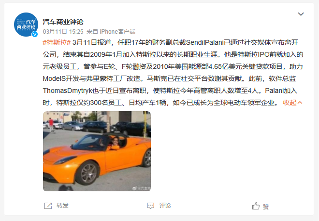
Task: Click the 03月11日 15:25 timestamp
Action: pos(63,32)
